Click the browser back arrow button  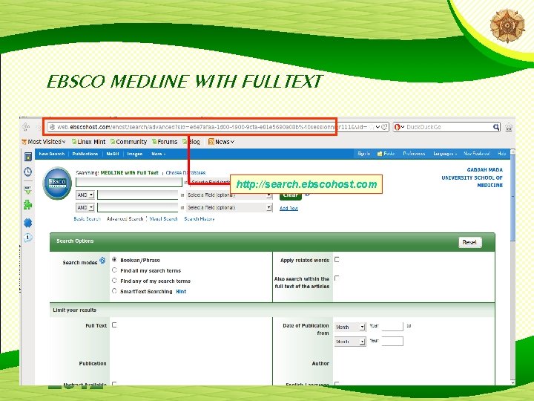pos(26,127)
